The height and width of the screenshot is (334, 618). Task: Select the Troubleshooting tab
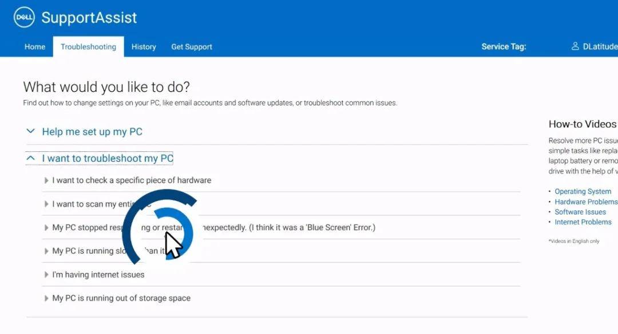pyautogui.click(x=88, y=47)
